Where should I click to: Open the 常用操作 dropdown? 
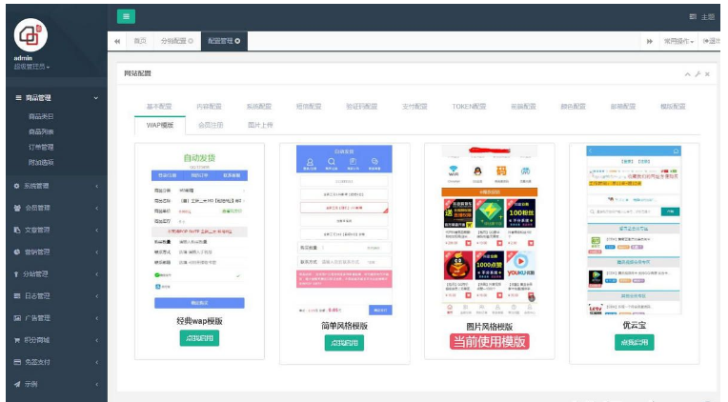click(680, 41)
